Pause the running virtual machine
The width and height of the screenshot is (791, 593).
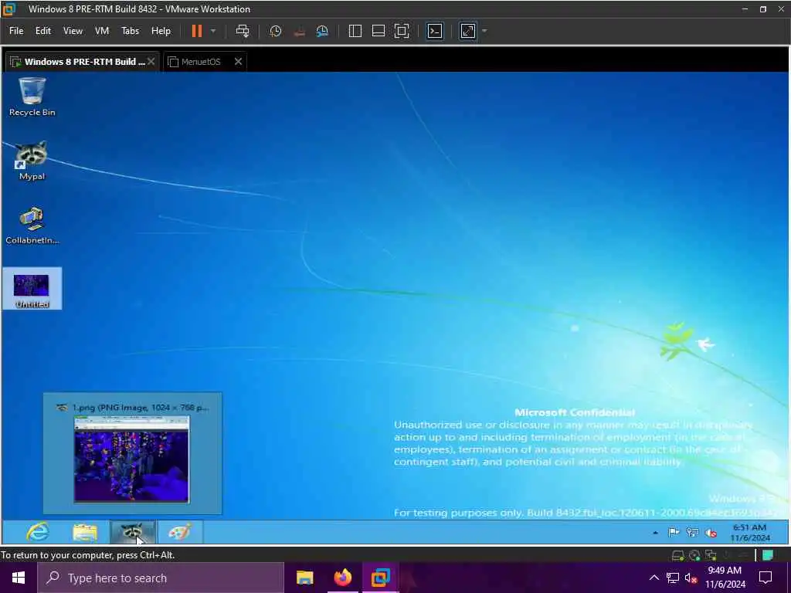(197, 31)
